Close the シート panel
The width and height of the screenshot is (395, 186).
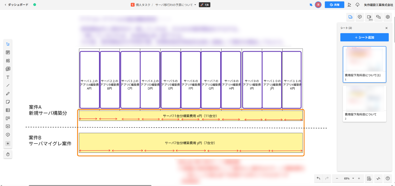click(x=386, y=28)
